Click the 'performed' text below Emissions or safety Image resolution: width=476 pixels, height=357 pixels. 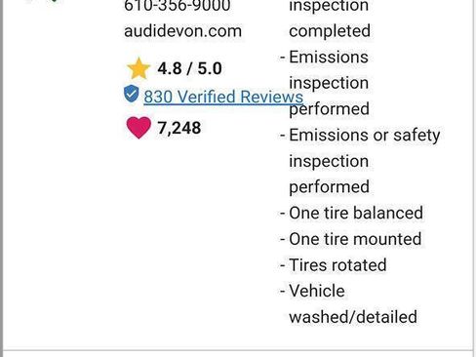(x=329, y=187)
